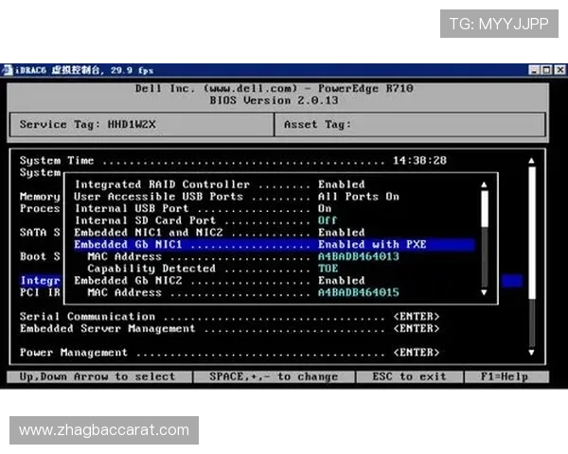Toggle the Integrated RAID Controller Enabled value
568x454 pixels.
pyautogui.click(x=341, y=184)
